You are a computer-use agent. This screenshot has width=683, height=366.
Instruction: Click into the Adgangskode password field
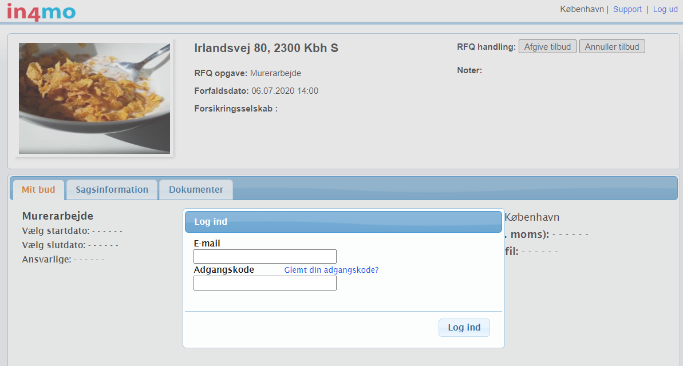264,283
